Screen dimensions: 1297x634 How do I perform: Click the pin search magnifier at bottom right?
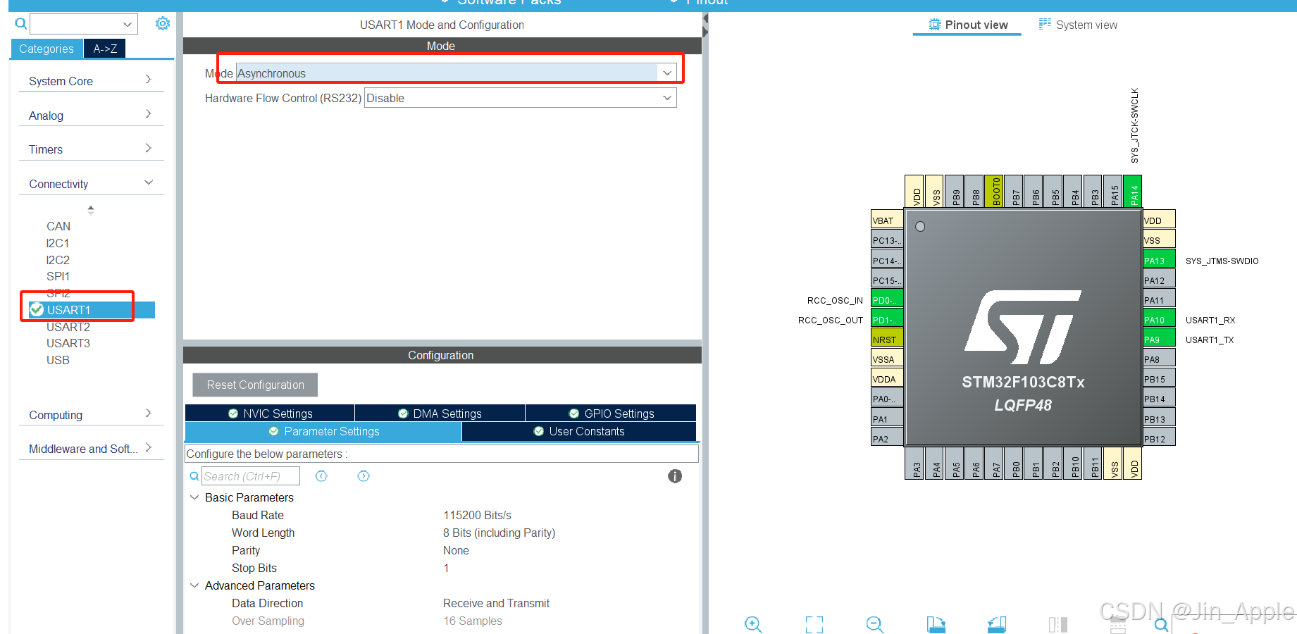[x=1161, y=624]
